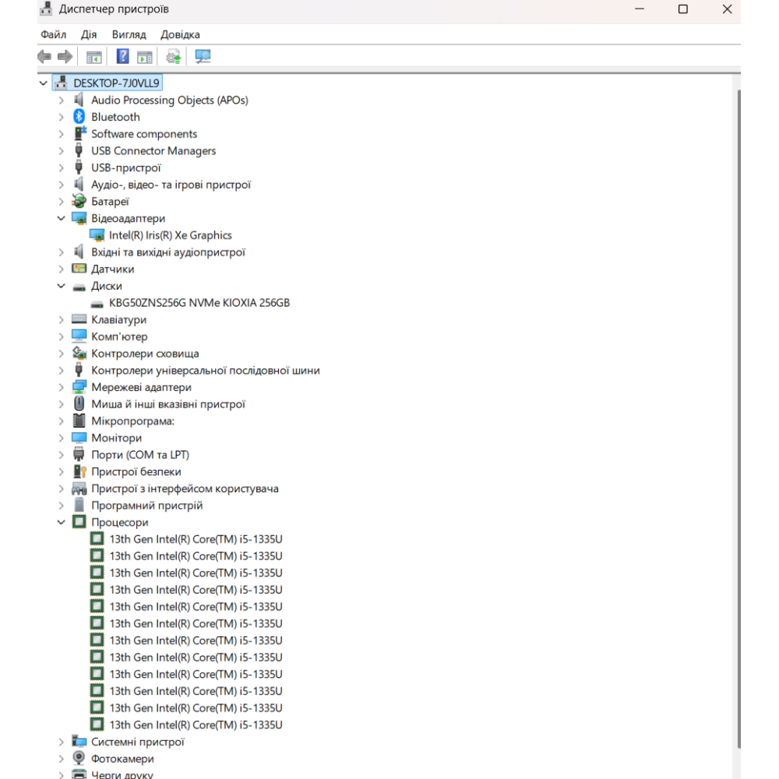Click the forward arrow in toolbar
779x779 pixels.
[65, 56]
